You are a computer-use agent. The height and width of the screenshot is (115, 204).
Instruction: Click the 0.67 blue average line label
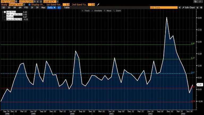coord(193,72)
